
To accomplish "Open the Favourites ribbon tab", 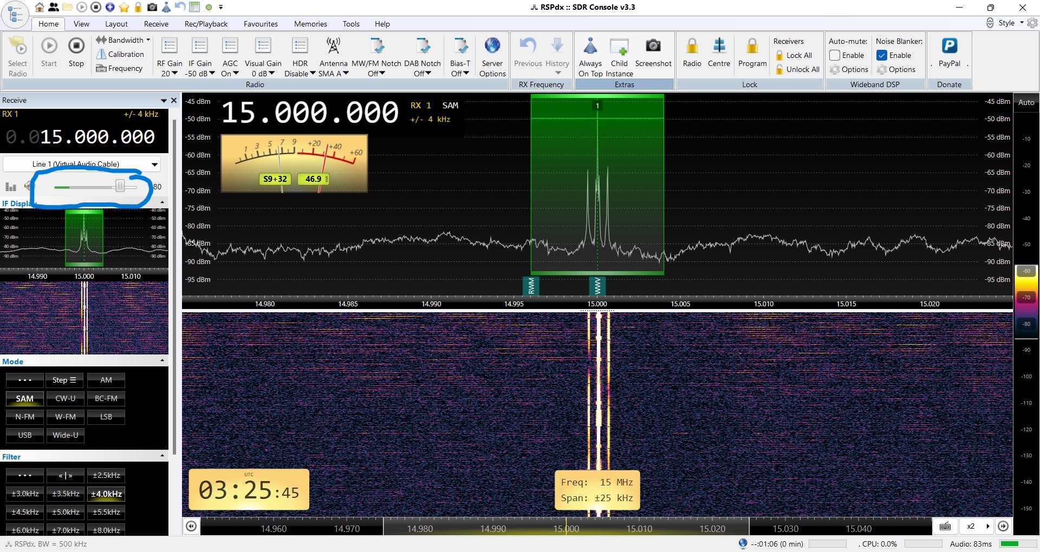I will click(261, 24).
